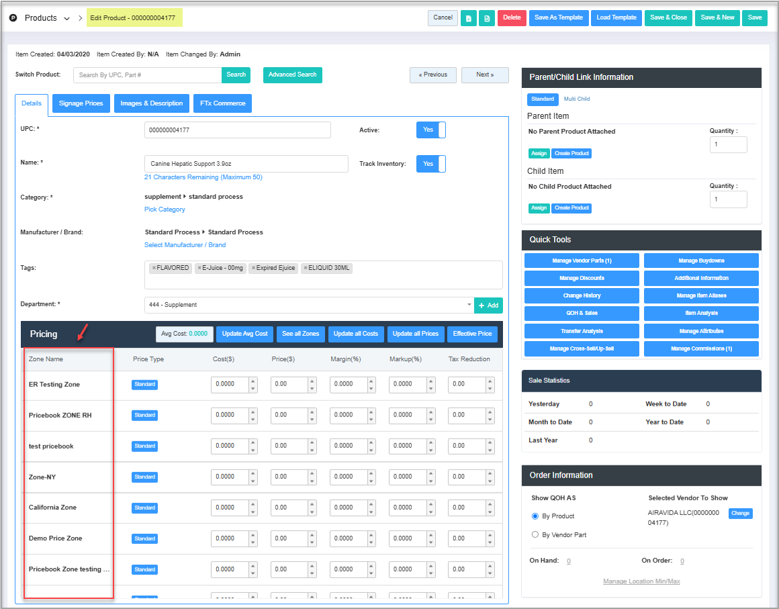Increase ER Testing Zone cost stepper
The height and width of the screenshot is (609, 779).
[x=253, y=381]
